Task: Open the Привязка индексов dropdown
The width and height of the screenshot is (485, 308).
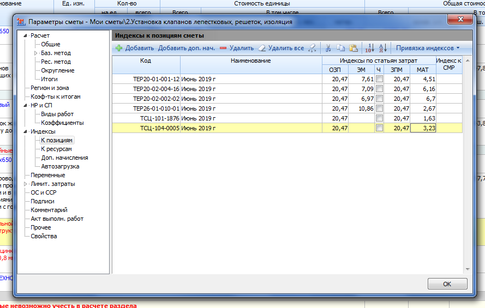Action: [x=428, y=48]
